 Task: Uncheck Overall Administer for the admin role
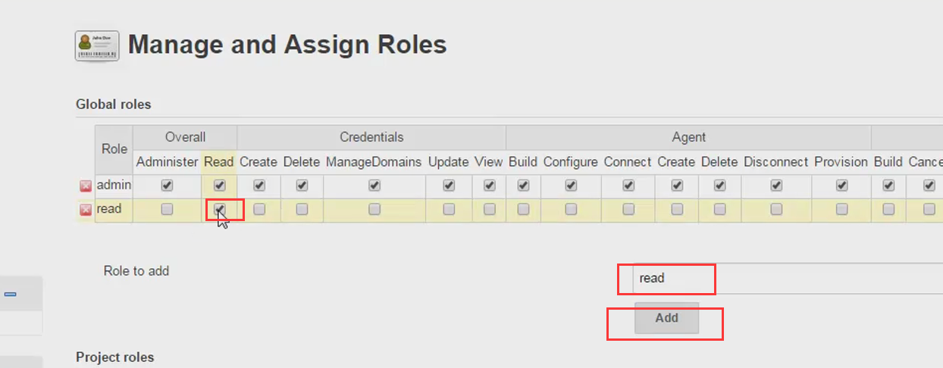[x=167, y=186]
